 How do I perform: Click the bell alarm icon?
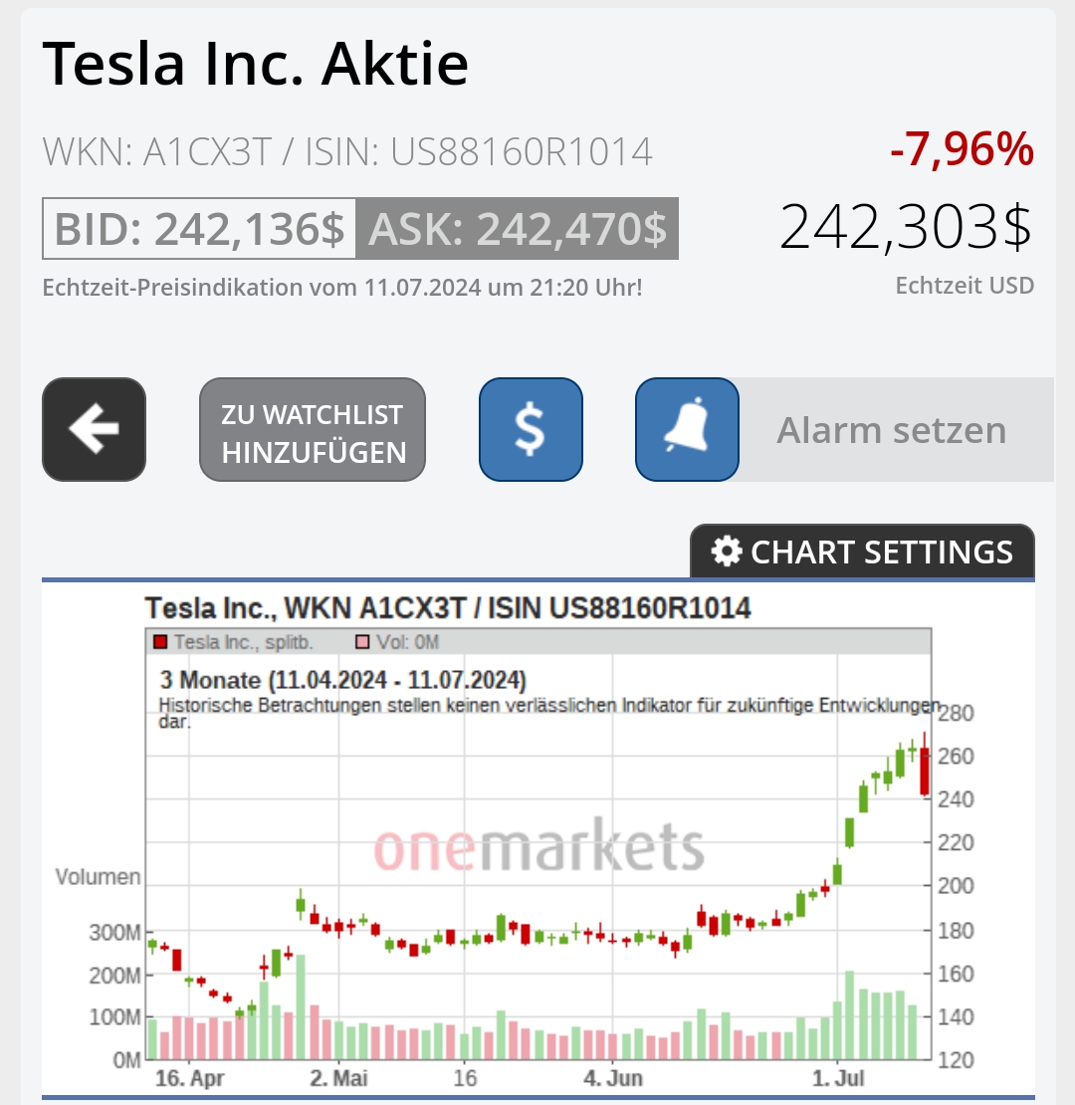point(687,429)
